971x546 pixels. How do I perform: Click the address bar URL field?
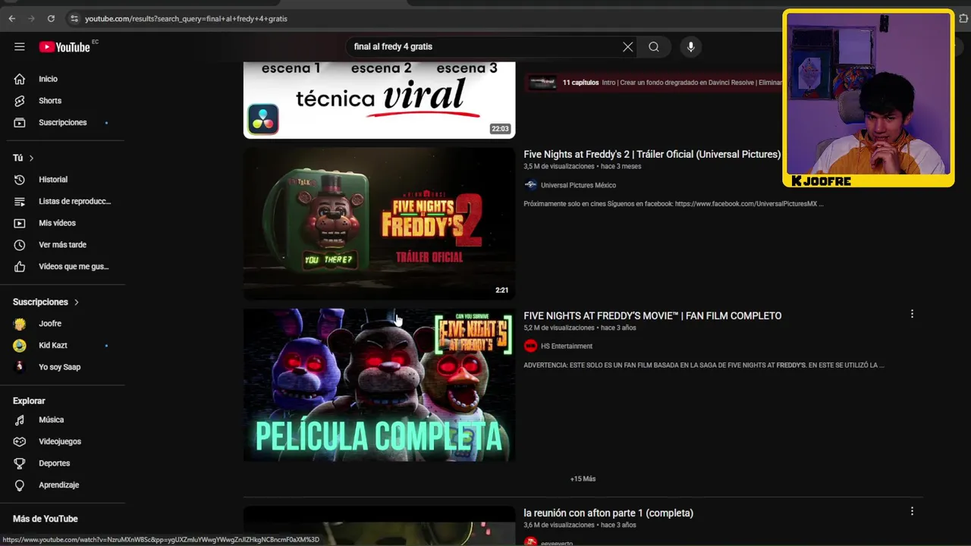pyautogui.click(x=425, y=18)
